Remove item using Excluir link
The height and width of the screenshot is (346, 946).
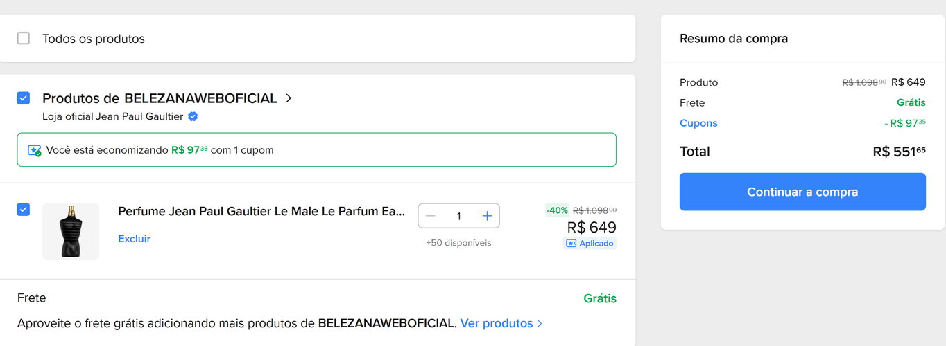(134, 239)
